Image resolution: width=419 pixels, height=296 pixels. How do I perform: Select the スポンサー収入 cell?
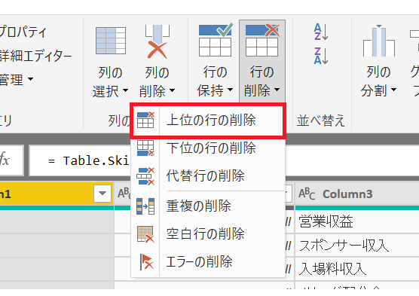click(x=357, y=246)
